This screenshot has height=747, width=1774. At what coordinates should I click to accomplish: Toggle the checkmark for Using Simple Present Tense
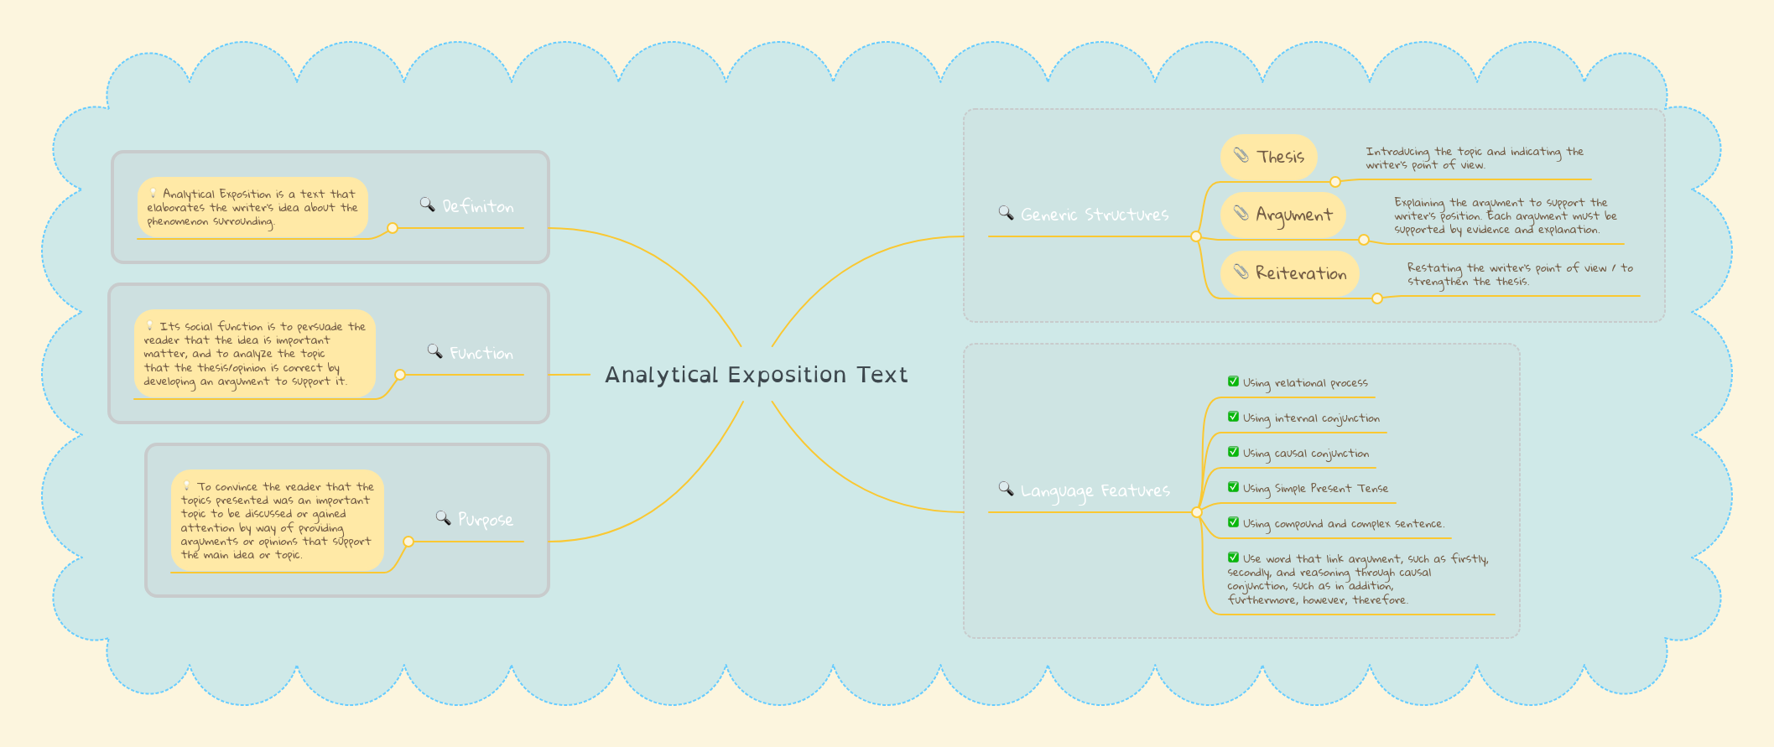(x=1233, y=487)
